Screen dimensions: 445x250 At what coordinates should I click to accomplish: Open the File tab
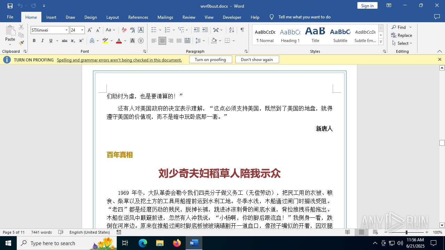click(x=10, y=17)
